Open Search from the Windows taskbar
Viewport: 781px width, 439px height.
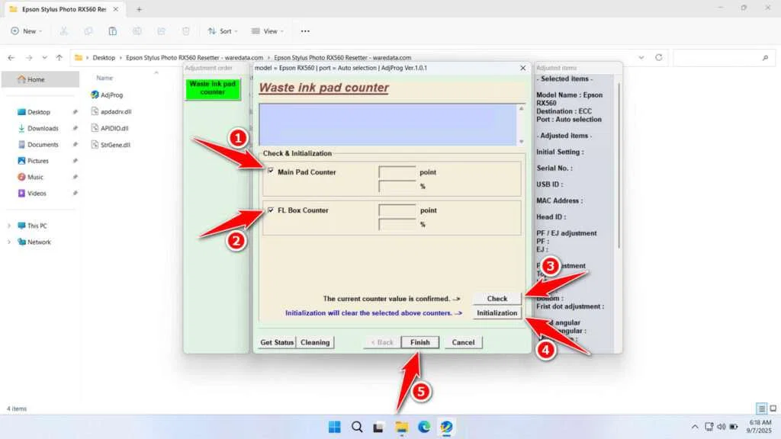356,427
